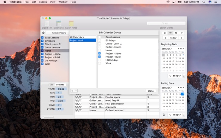The width and height of the screenshot is (221, 138).
Task: Click the Today button
Action: click(173, 38)
